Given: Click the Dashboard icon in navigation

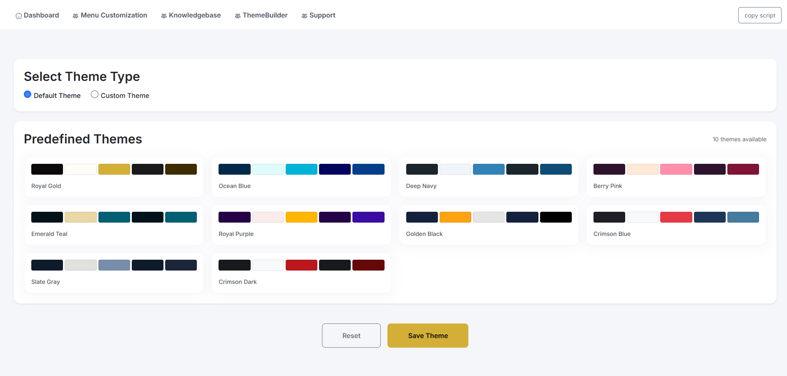Looking at the screenshot, I should click(x=19, y=16).
